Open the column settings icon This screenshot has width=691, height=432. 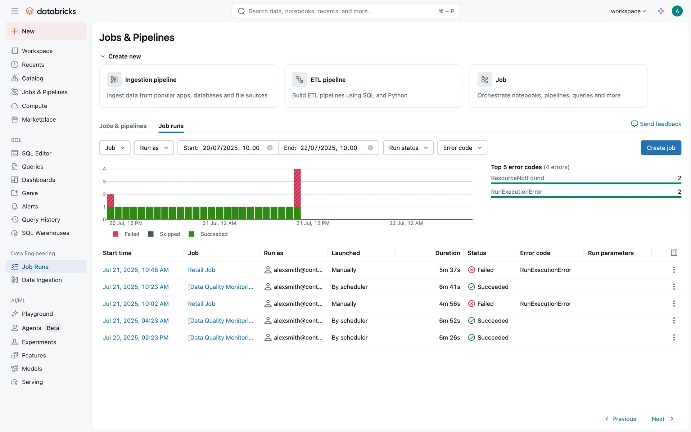pyautogui.click(x=674, y=253)
